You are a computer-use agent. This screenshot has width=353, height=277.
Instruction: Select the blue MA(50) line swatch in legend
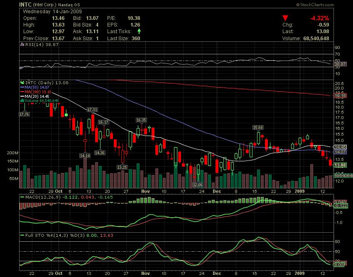pyautogui.click(x=22, y=87)
